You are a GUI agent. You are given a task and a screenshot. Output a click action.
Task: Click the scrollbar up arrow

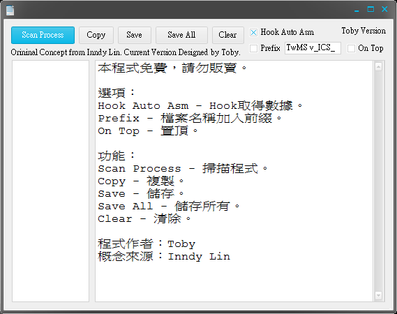(x=379, y=66)
